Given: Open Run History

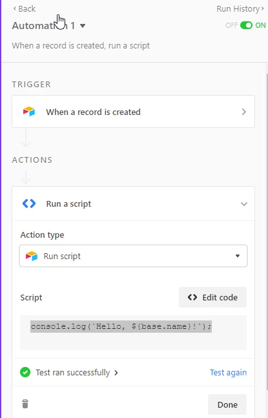Looking at the screenshot, I should click(x=240, y=9).
